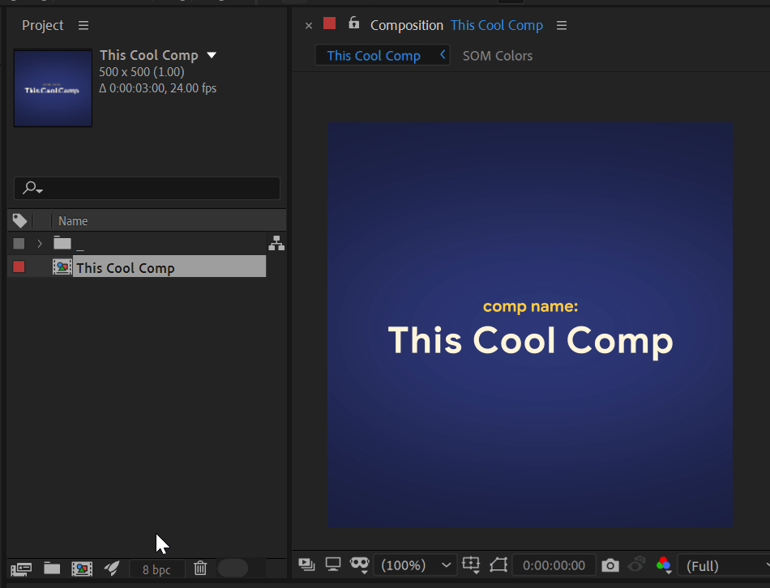Click the This Cool Comp title text in viewer

coord(530,340)
